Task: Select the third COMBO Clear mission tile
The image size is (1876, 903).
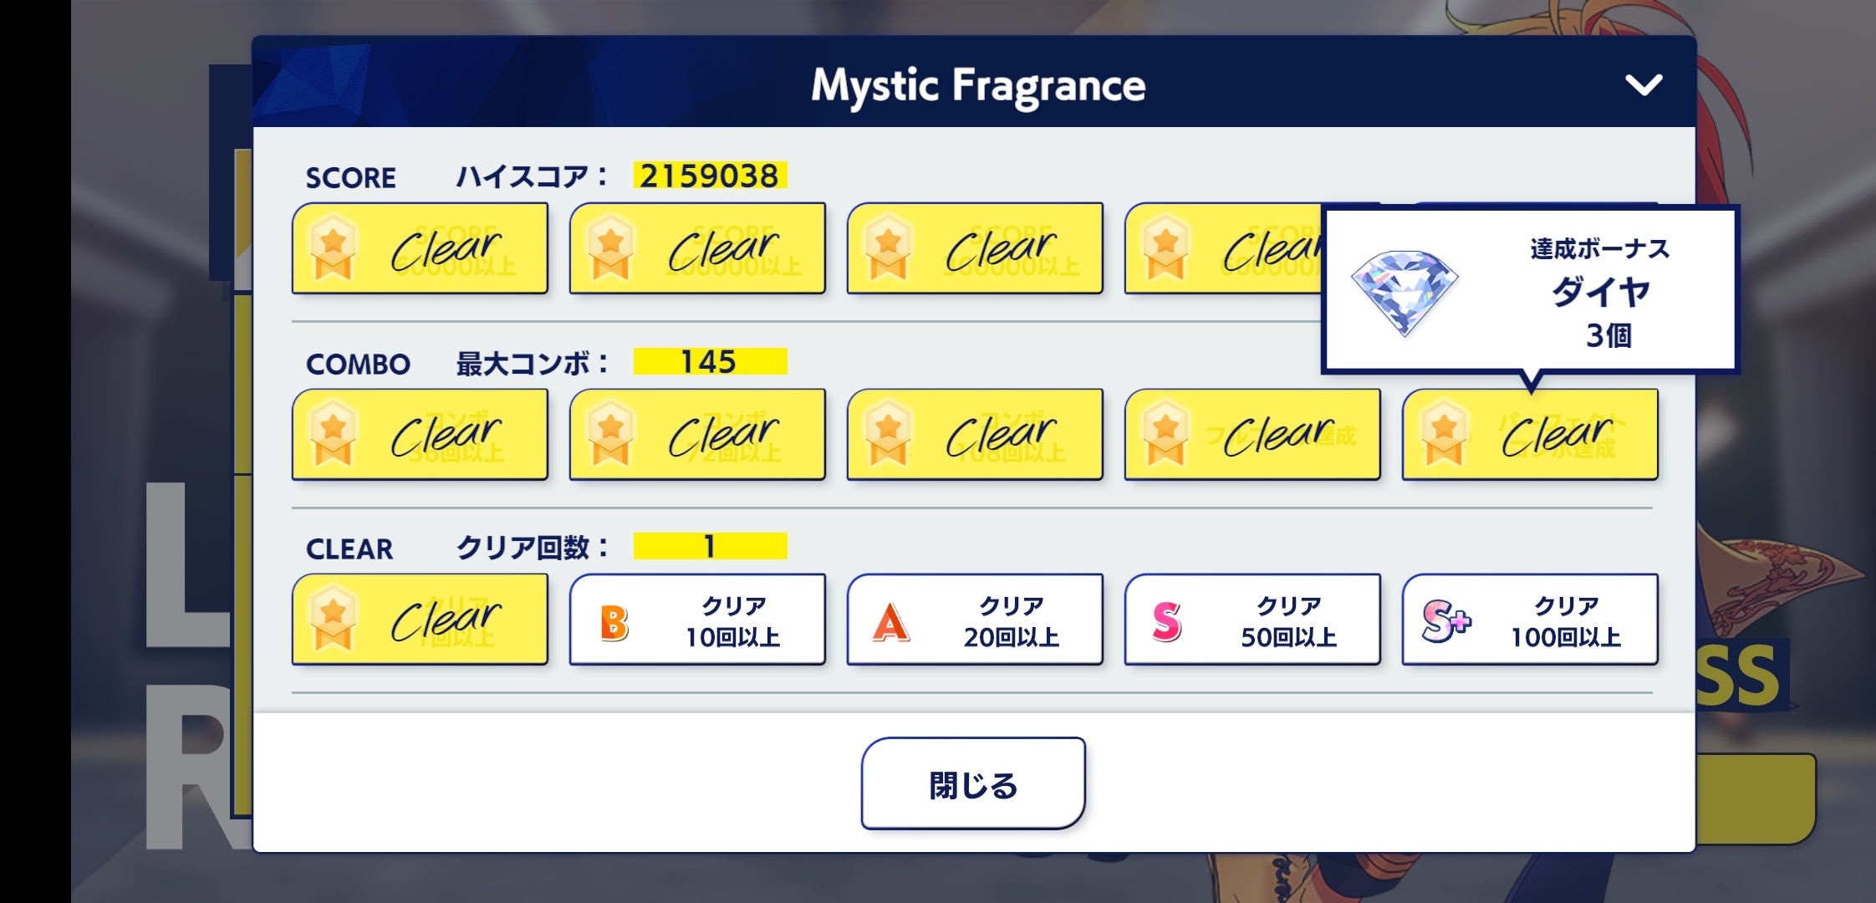Action: coord(975,434)
